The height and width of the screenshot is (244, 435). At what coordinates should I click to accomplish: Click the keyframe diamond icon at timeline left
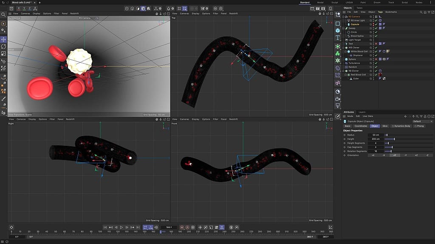(x=11, y=227)
